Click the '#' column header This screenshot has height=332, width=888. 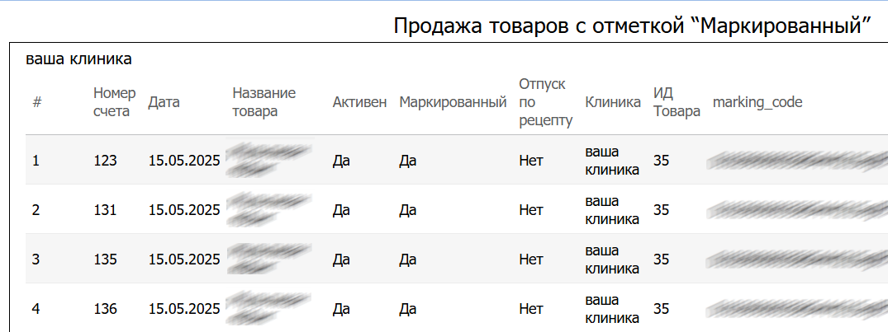click(37, 102)
